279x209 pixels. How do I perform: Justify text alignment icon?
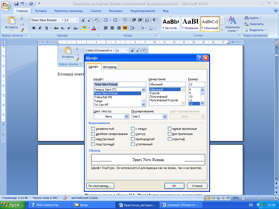tap(125, 28)
